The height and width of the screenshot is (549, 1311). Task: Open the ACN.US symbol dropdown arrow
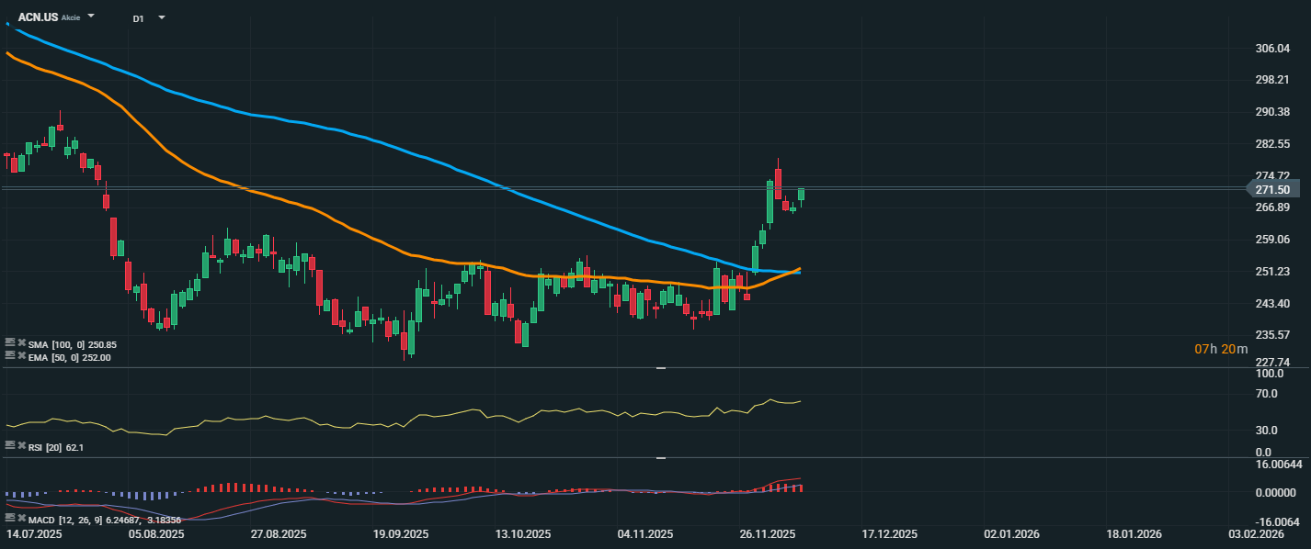[91, 17]
